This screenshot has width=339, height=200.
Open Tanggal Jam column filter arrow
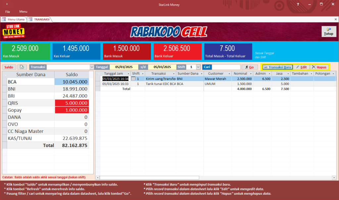pos(128,74)
